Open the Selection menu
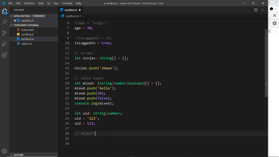 click(x=29, y=3)
